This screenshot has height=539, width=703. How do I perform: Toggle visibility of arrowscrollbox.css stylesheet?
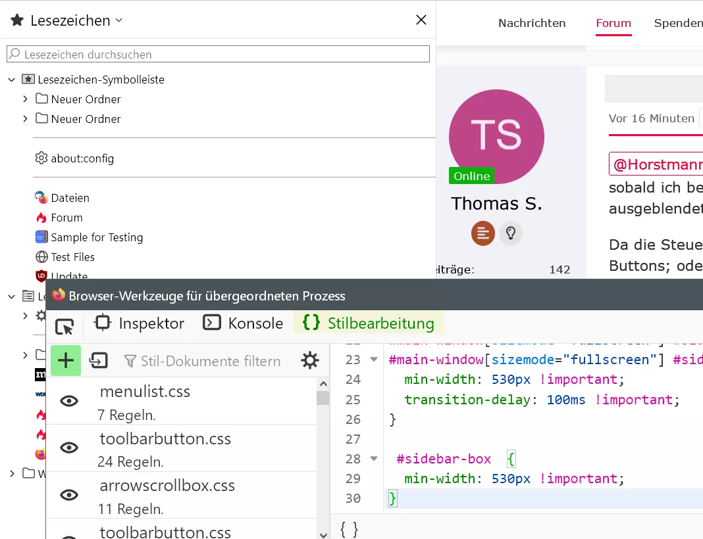tap(69, 495)
